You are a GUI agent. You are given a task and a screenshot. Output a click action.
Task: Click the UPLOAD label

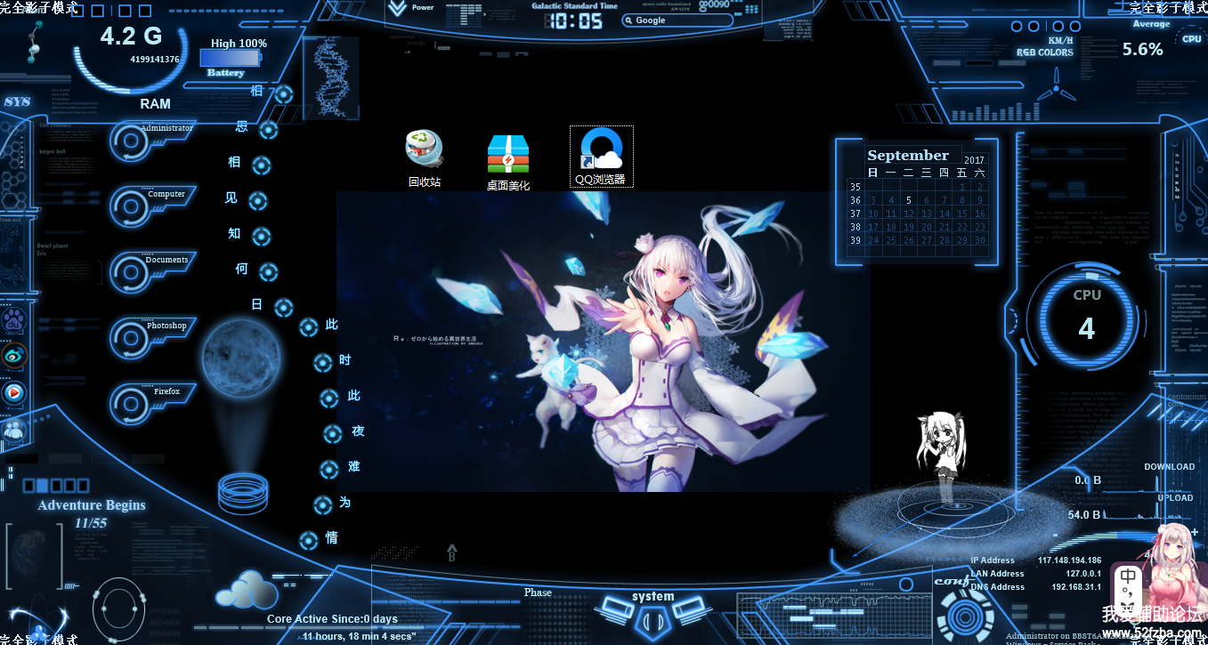coord(1175,498)
